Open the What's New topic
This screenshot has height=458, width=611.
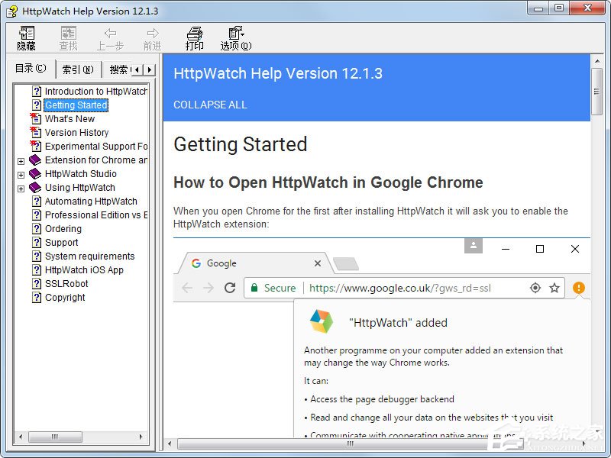point(70,119)
